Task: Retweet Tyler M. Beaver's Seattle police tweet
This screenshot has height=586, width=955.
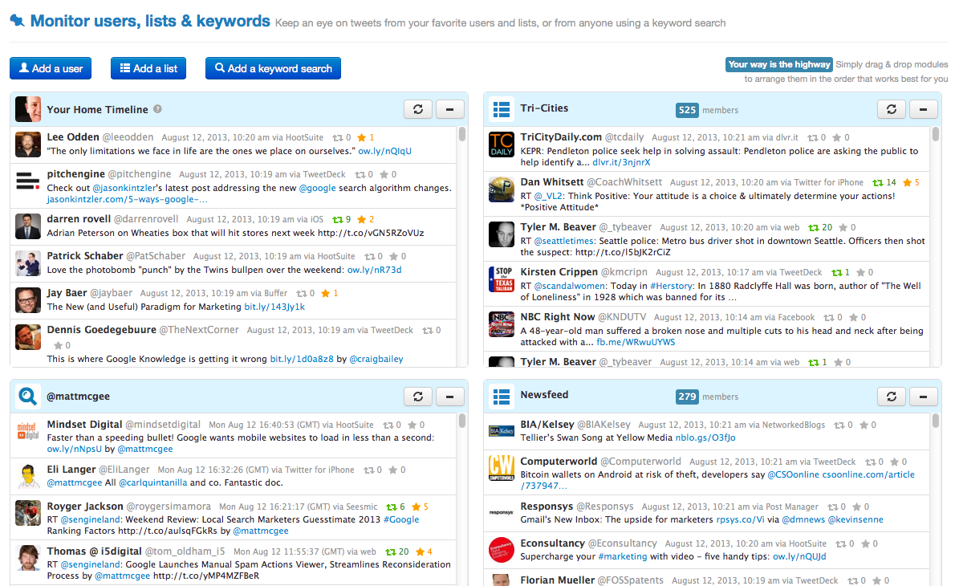Action: (x=814, y=228)
